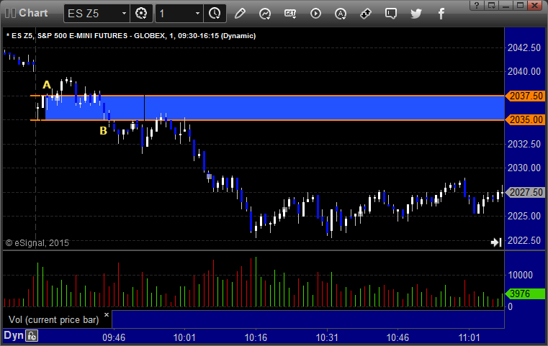Click the 2027.50 current price label
548x346 pixels.
click(525, 192)
